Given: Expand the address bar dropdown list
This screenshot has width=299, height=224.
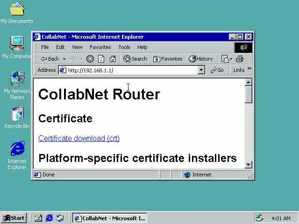Looking at the screenshot, I should point(201,70).
